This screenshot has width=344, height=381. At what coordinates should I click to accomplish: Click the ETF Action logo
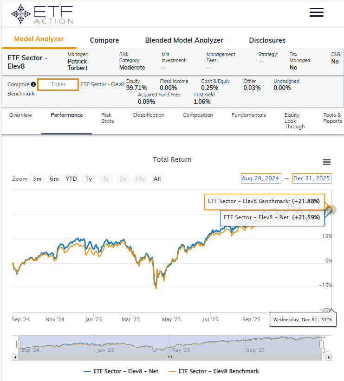pos(42,14)
